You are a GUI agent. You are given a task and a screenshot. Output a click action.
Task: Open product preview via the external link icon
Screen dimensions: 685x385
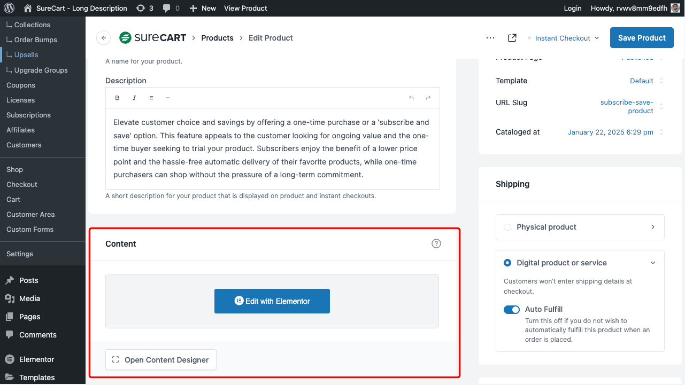[512, 37]
